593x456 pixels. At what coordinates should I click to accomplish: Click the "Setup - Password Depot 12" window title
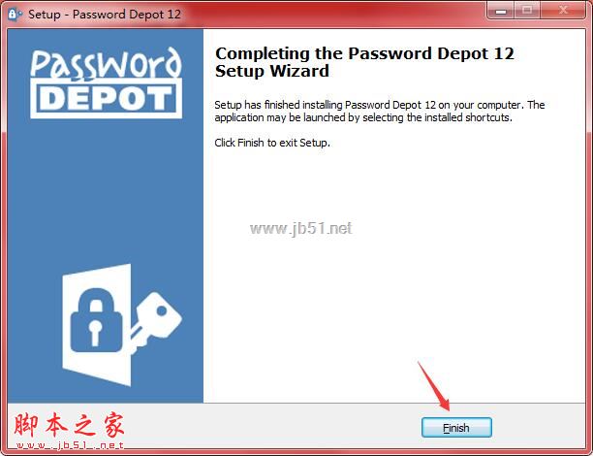(105, 15)
